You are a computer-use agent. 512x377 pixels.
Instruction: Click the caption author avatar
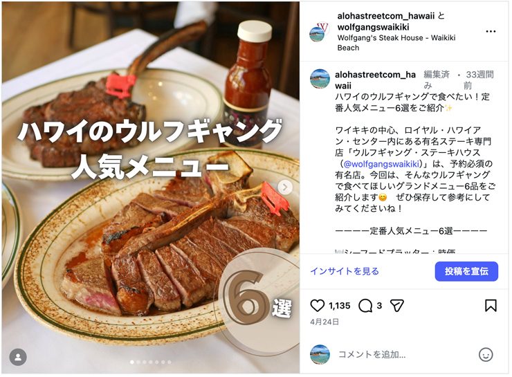(320, 79)
